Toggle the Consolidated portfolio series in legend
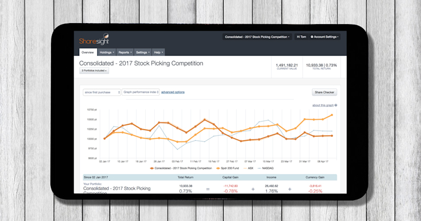This screenshot has width=421, height=221. tap(181, 168)
